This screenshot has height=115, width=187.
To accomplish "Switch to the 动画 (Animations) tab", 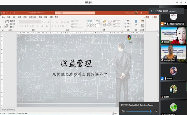I will 25,17.
